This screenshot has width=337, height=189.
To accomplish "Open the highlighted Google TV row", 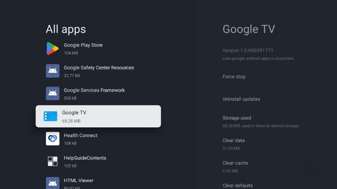I will point(98,116).
